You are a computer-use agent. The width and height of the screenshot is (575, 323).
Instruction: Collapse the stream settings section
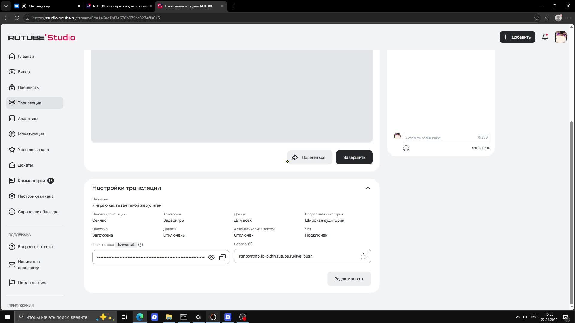(x=367, y=188)
